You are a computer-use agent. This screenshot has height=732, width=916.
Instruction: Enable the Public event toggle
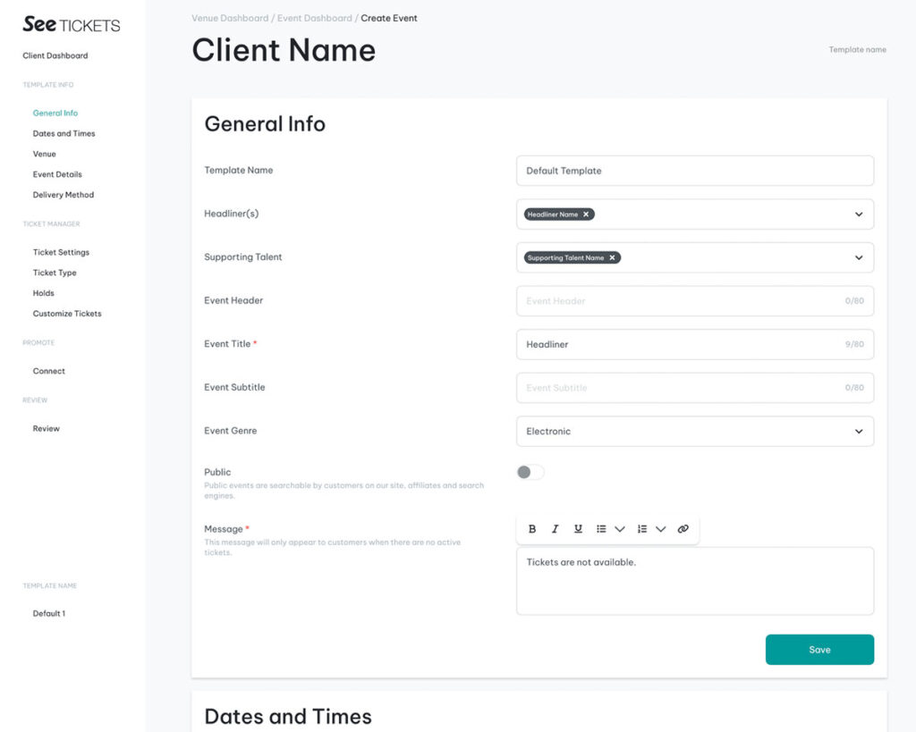point(530,472)
